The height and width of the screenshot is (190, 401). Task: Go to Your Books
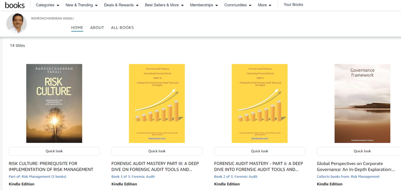(x=293, y=5)
